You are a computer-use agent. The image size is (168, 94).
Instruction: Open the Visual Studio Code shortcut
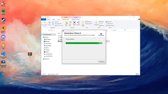tap(3, 55)
